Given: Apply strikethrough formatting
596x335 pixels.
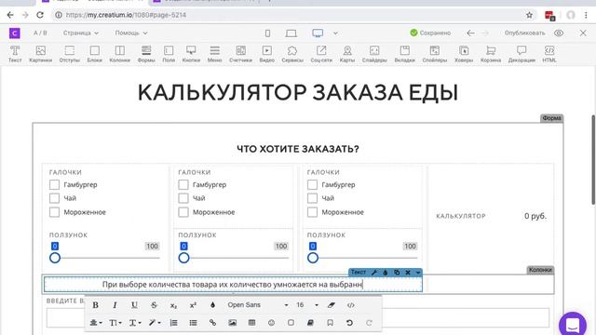Looking at the screenshot, I should pos(154,305).
